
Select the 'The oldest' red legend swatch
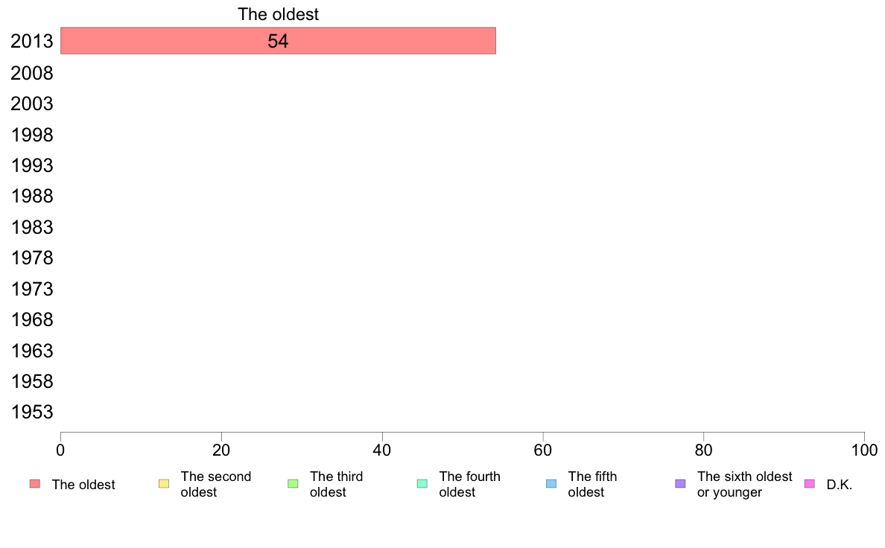pyautogui.click(x=35, y=484)
